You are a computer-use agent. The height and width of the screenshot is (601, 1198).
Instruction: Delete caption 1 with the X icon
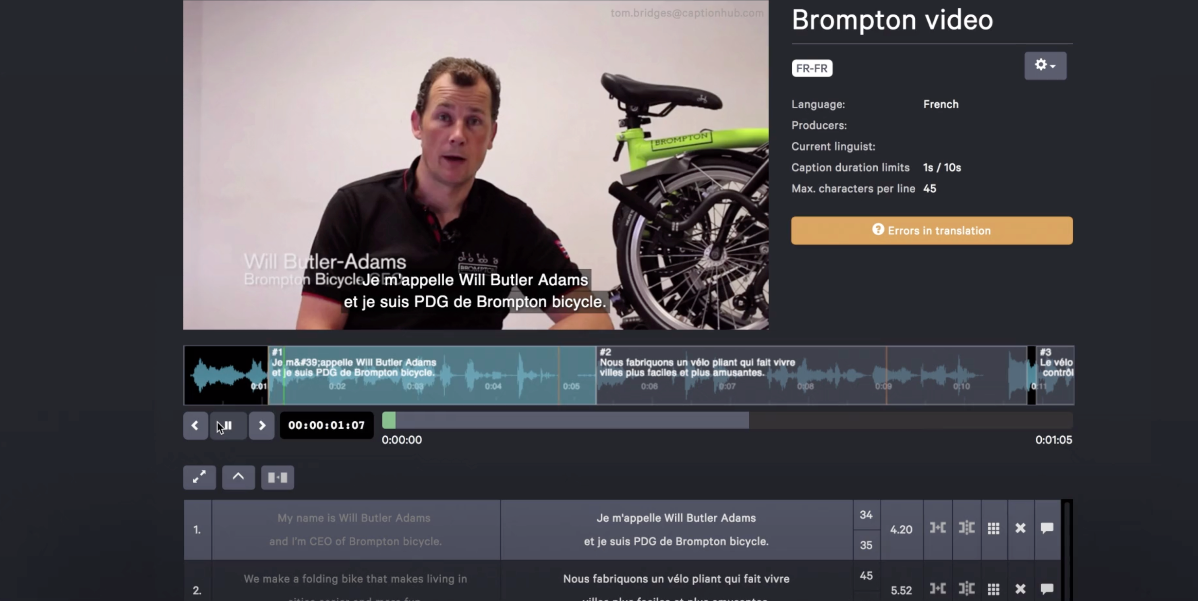point(1020,528)
